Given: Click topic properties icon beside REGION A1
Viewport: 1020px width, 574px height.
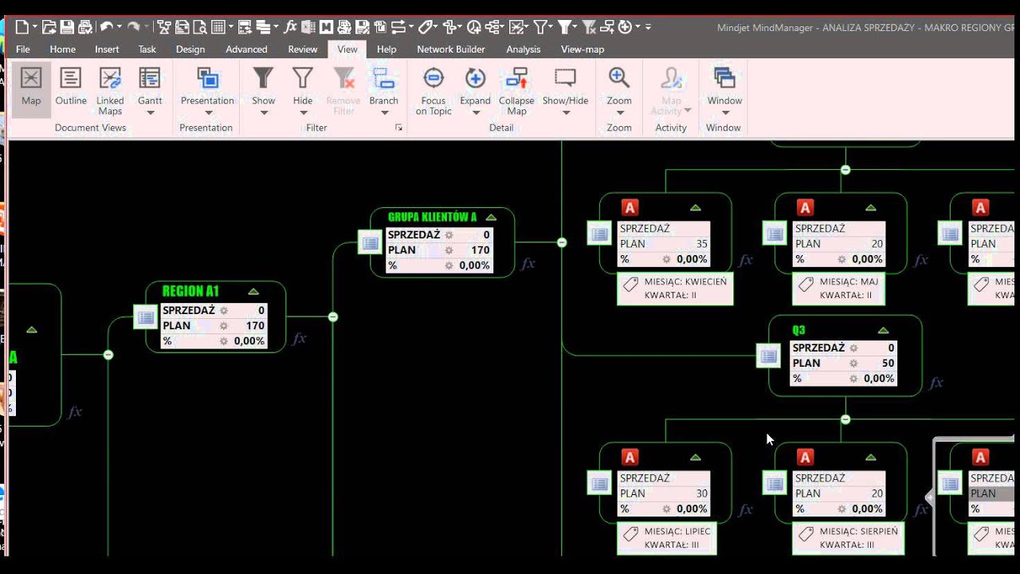Looking at the screenshot, I should pyautogui.click(x=145, y=317).
